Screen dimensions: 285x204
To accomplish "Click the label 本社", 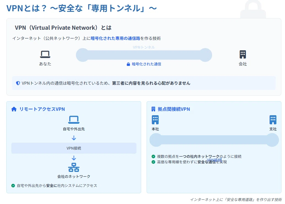I will 155,129.
